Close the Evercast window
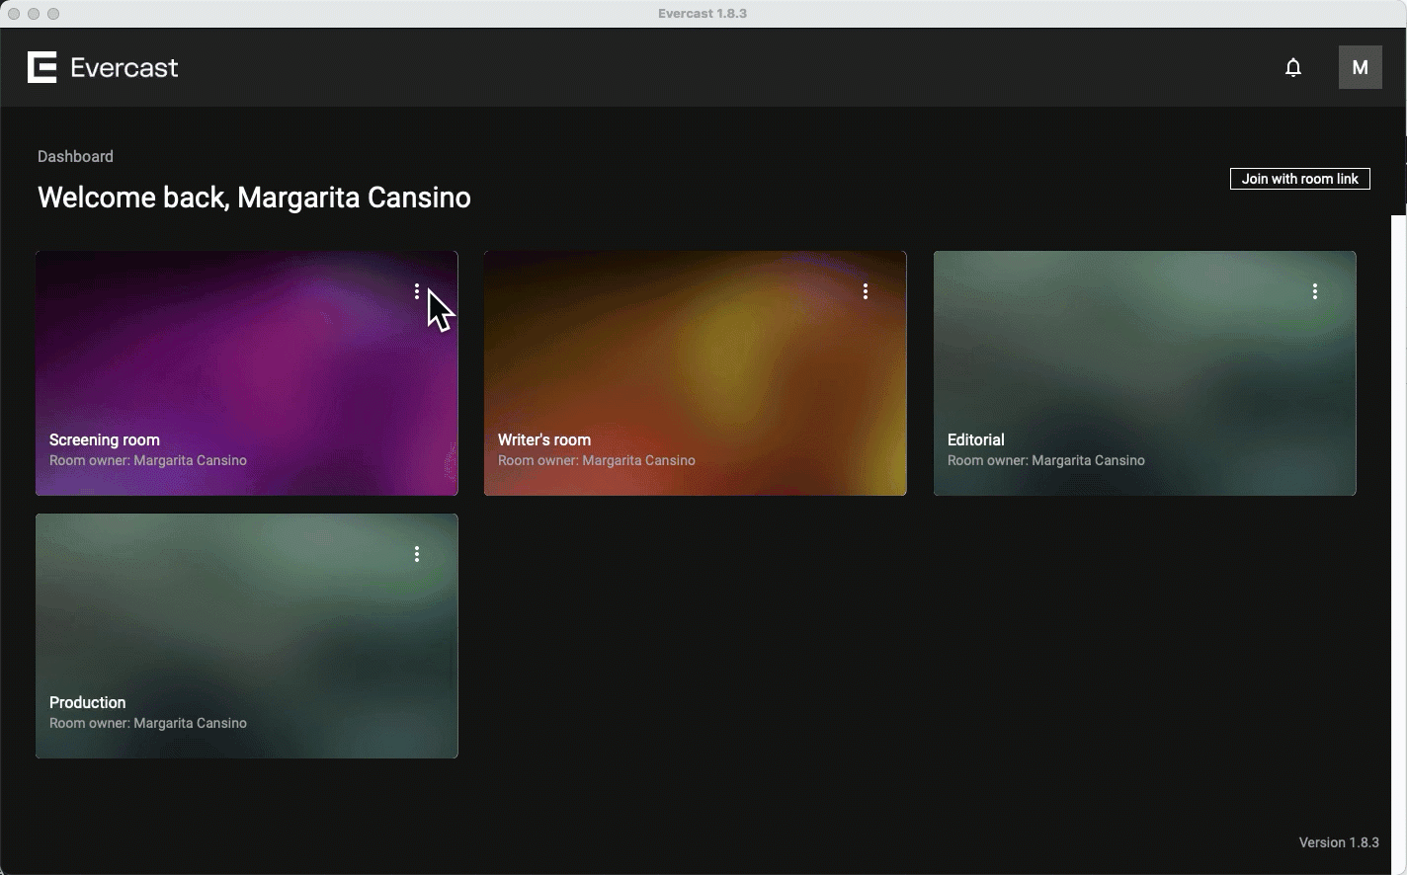Image resolution: width=1407 pixels, height=875 pixels. click(14, 14)
